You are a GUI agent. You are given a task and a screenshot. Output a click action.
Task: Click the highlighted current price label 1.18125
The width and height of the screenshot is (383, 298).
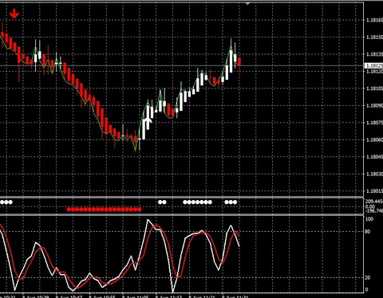pos(374,65)
